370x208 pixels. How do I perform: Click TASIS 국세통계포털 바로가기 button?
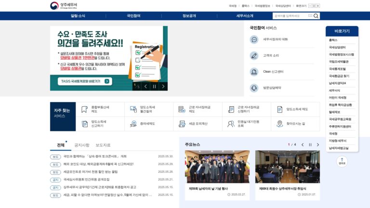click(x=85, y=81)
